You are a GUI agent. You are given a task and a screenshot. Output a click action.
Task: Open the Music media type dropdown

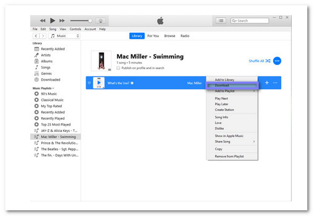[x=64, y=36]
